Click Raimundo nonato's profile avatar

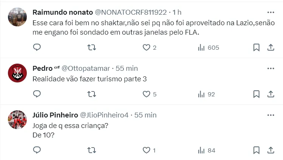(x=17, y=17)
